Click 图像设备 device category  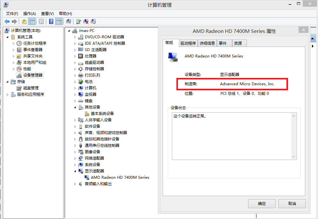[92, 152]
